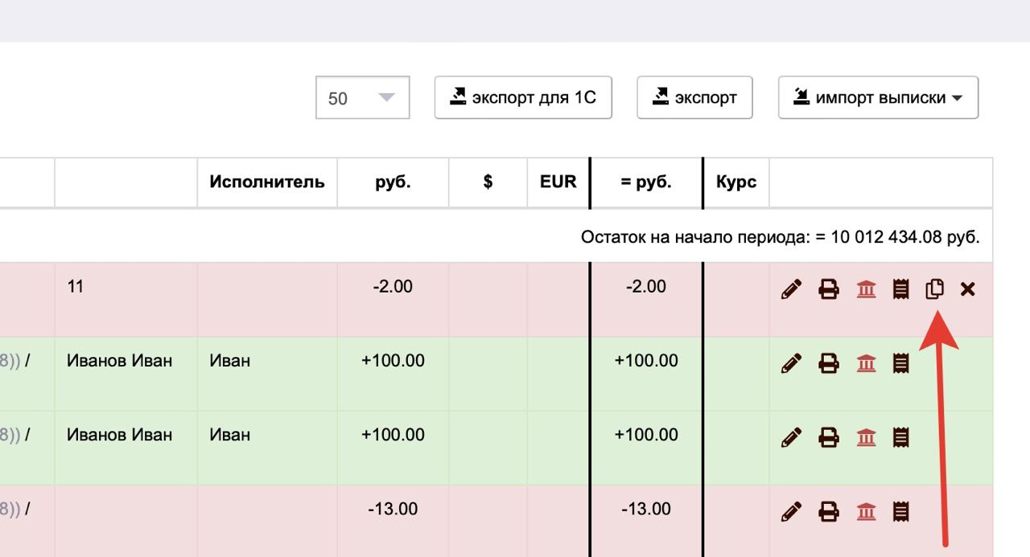Click the Исполнитель column header
This screenshot has height=557, width=1030.
(267, 182)
